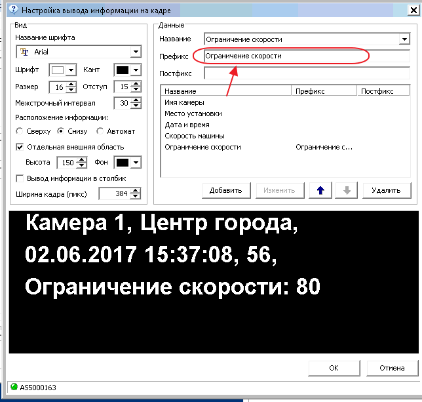Click the green status indicator AS5000163
The width and height of the screenshot is (422, 402).
pyautogui.click(x=14, y=388)
